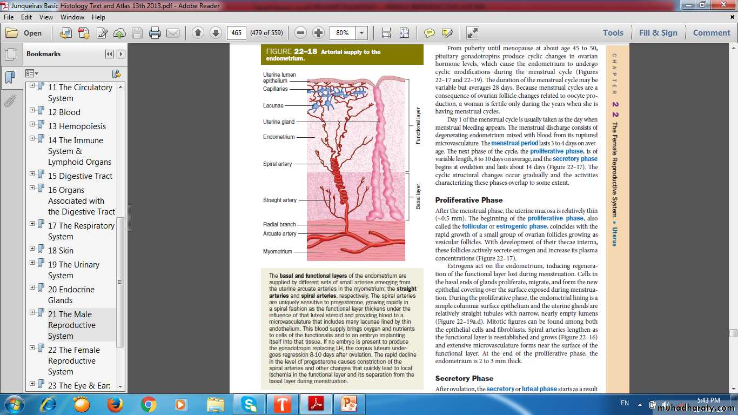This screenshot has width=738, height=415.
Task: Go to previous page with up arrow
Action: (198, 33)
